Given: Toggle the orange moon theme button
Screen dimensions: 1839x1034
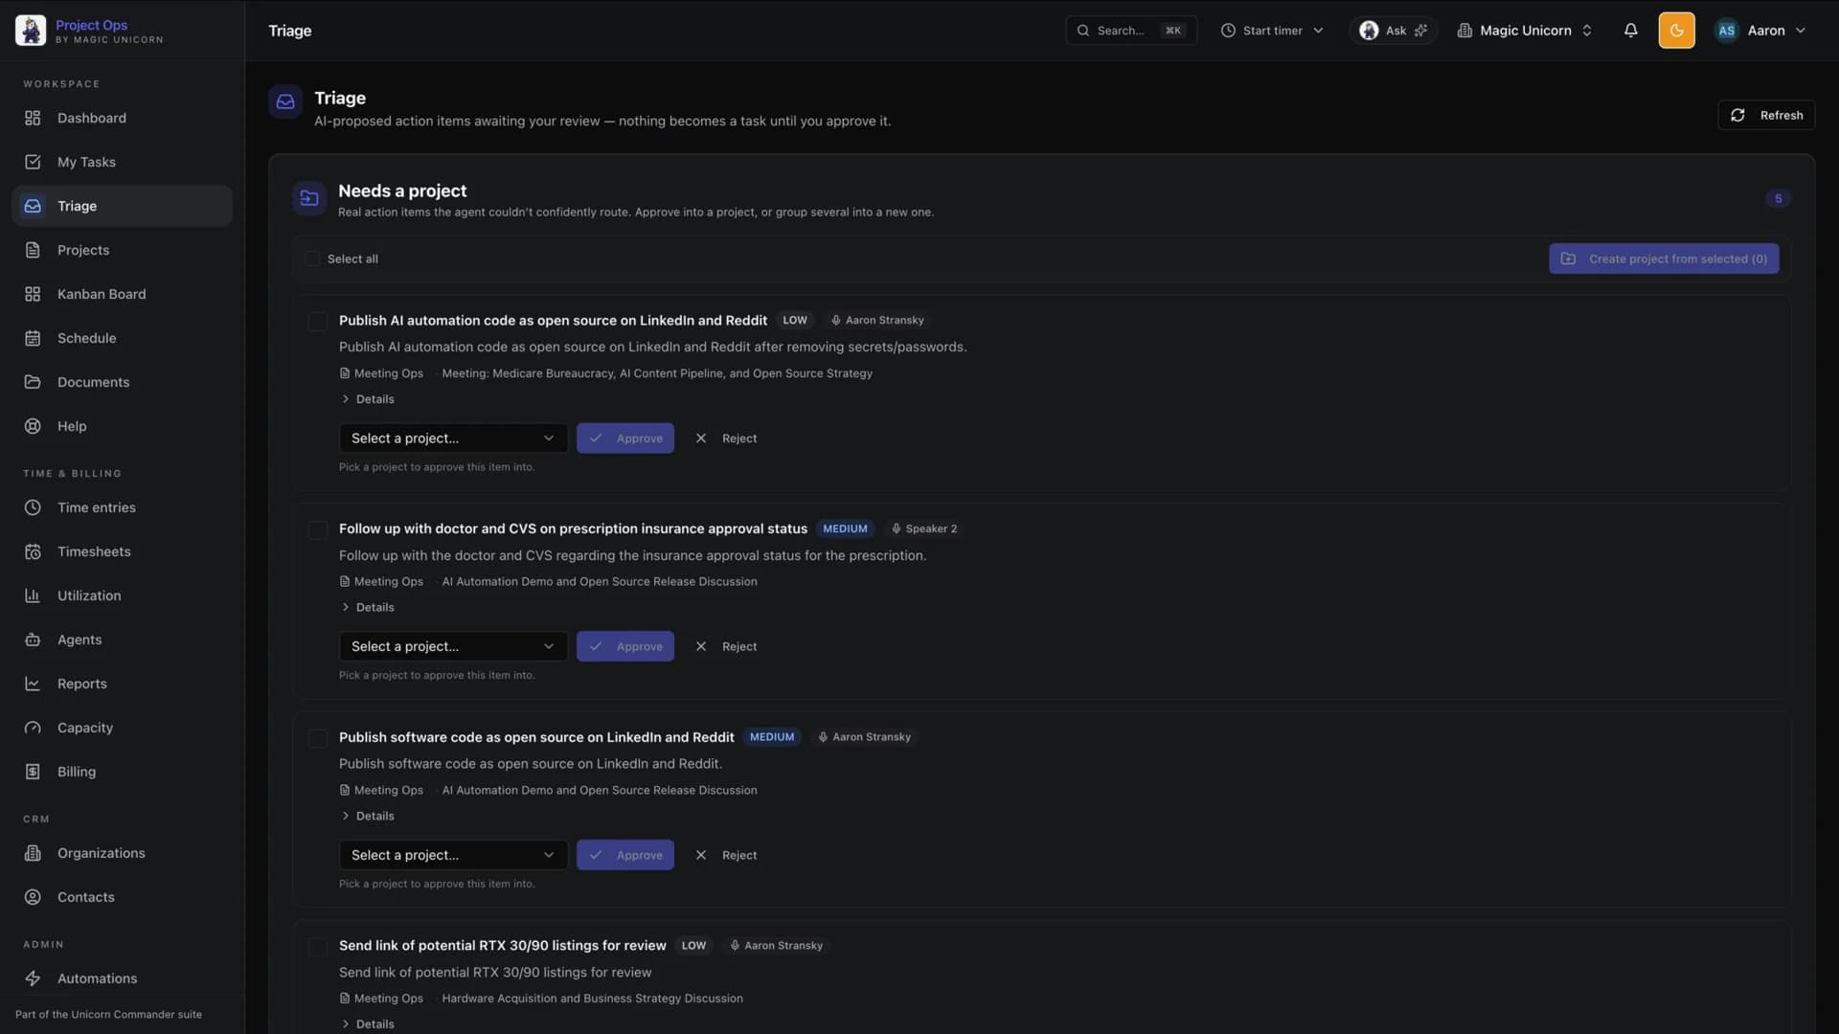Looking at the screenshot, I should tap(1676, 31).
